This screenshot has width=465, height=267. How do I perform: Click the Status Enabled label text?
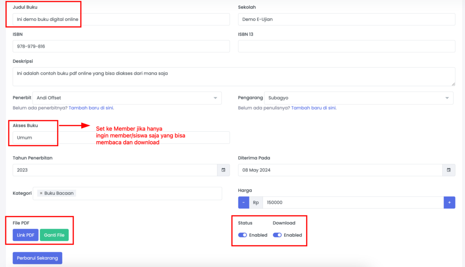tap(258, 235)
